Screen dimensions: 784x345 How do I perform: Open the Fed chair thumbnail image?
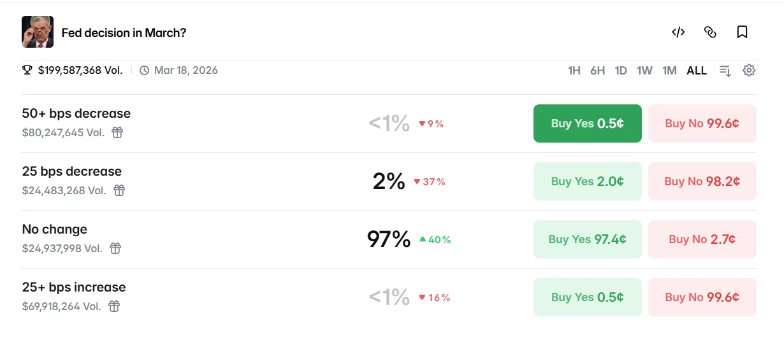coord(38,32)
